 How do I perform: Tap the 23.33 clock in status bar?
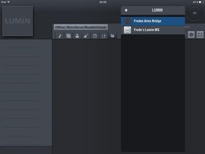103,2
